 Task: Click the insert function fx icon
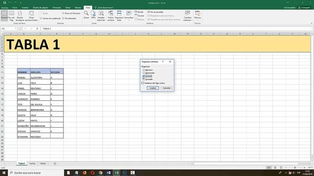tap(37, 28)
